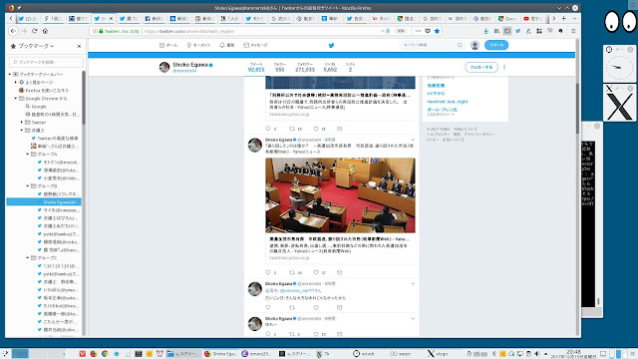This screenshot has height=359, width=638.
Task: Go to Twitter Home (ホーム)
Action: pyautogui.click(x=168, y=45)
